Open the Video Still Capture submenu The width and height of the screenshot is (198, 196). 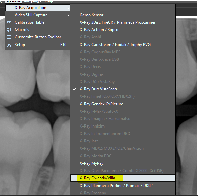coord(38,15)
